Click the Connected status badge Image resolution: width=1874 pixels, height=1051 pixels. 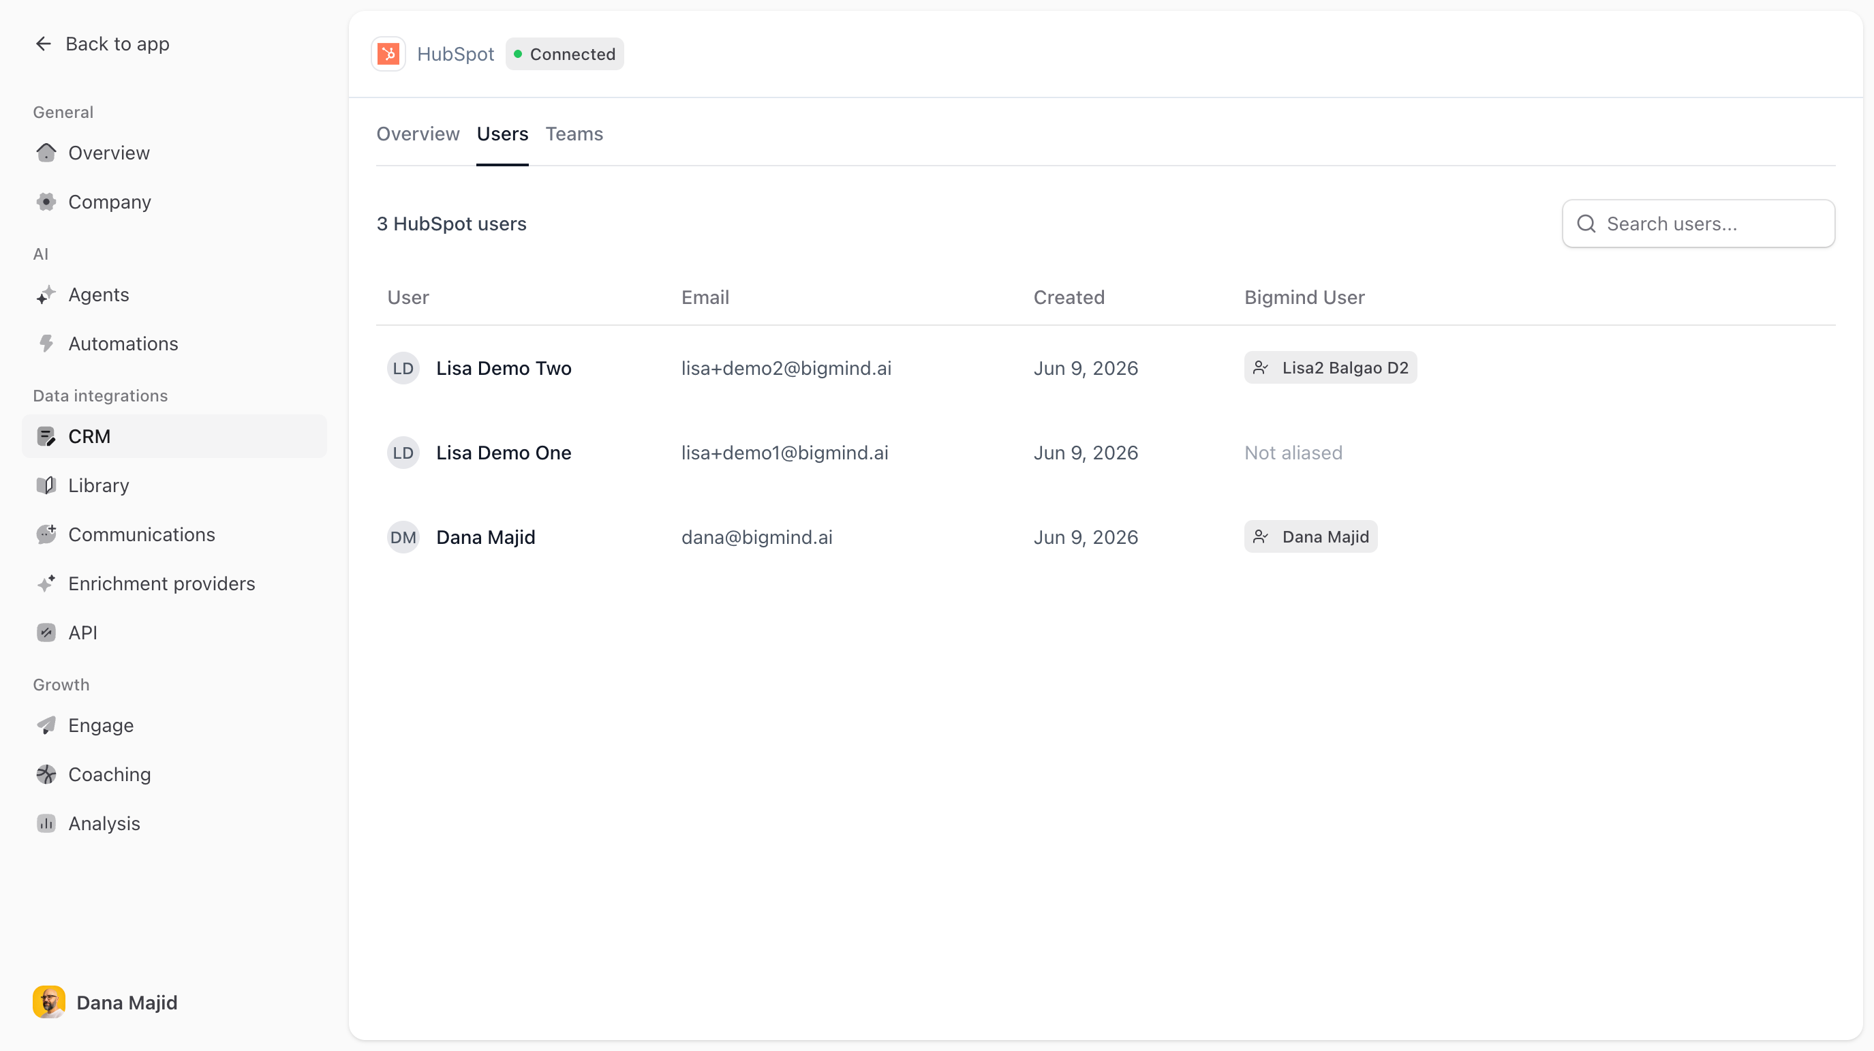point(564,54)
